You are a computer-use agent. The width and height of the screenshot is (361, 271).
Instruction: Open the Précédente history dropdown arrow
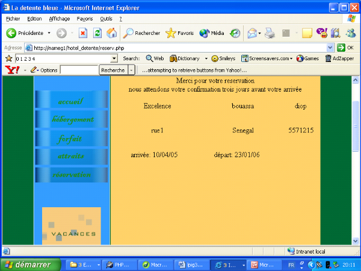(49, 33)
